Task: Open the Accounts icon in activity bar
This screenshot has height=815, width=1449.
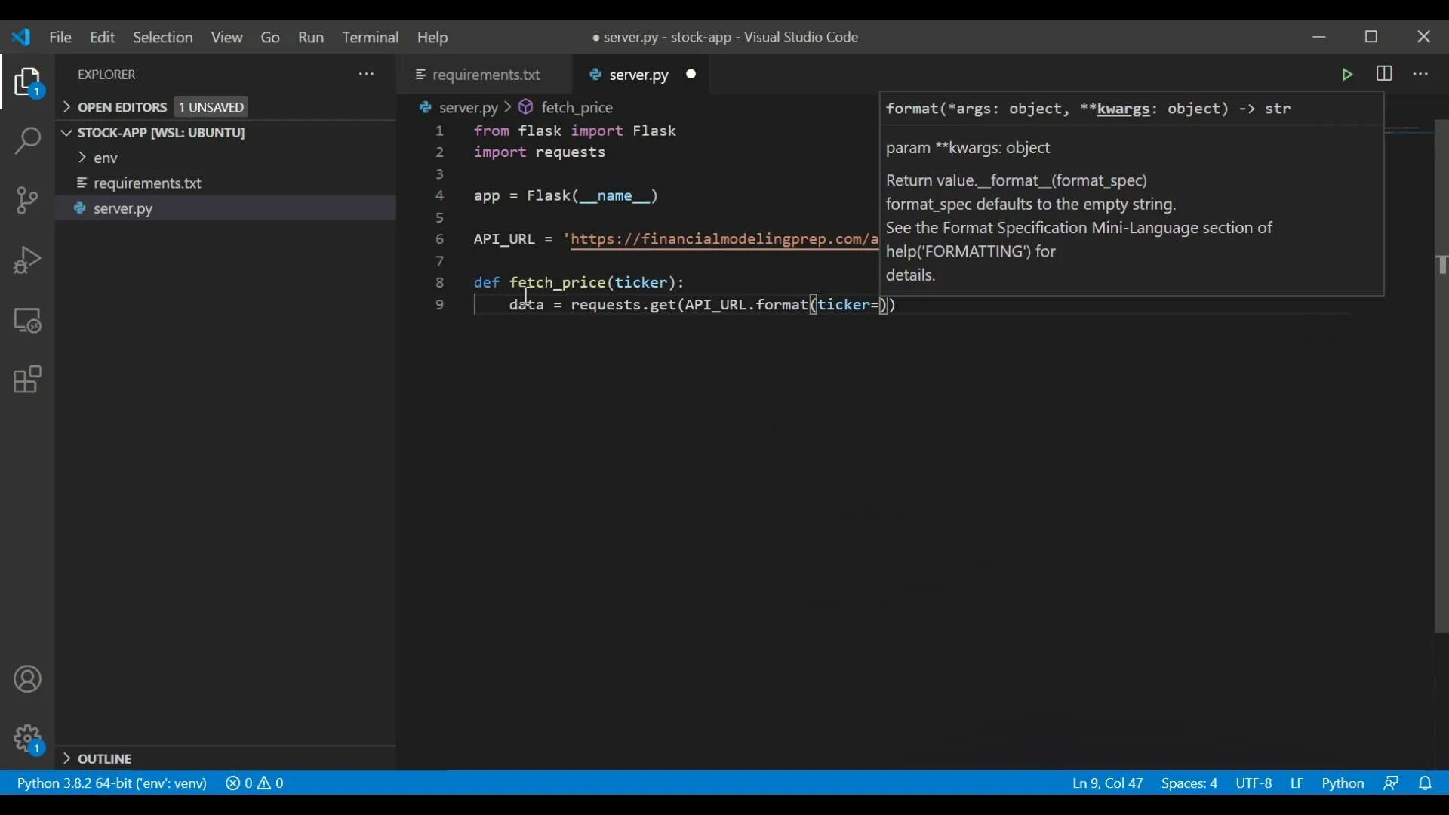Action: [27, 679]
